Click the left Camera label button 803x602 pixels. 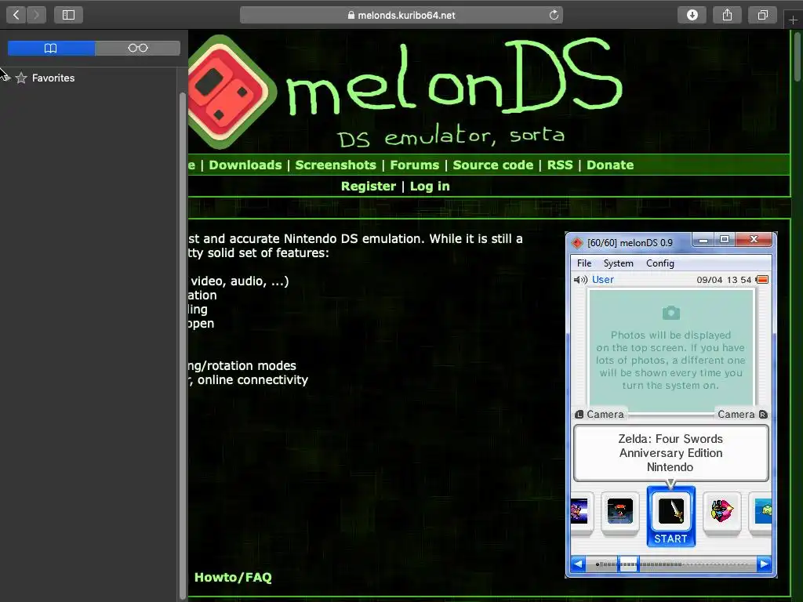point(599,414)
